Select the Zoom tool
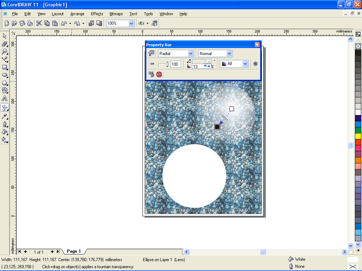 click(x=5, y=52)
